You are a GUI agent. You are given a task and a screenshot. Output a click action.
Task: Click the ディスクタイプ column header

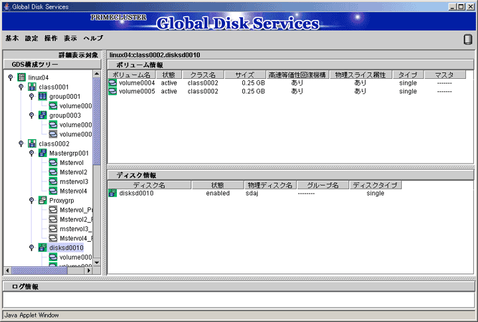pyautogui.click(x=375, y=185)
